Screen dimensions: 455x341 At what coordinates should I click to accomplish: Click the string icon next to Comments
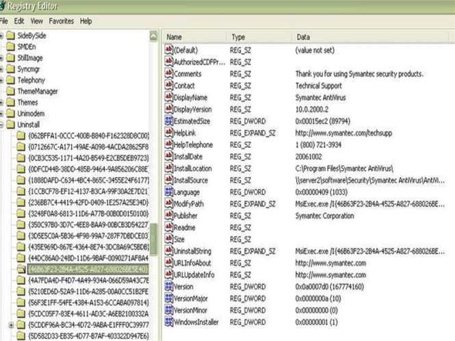(168, 73)
